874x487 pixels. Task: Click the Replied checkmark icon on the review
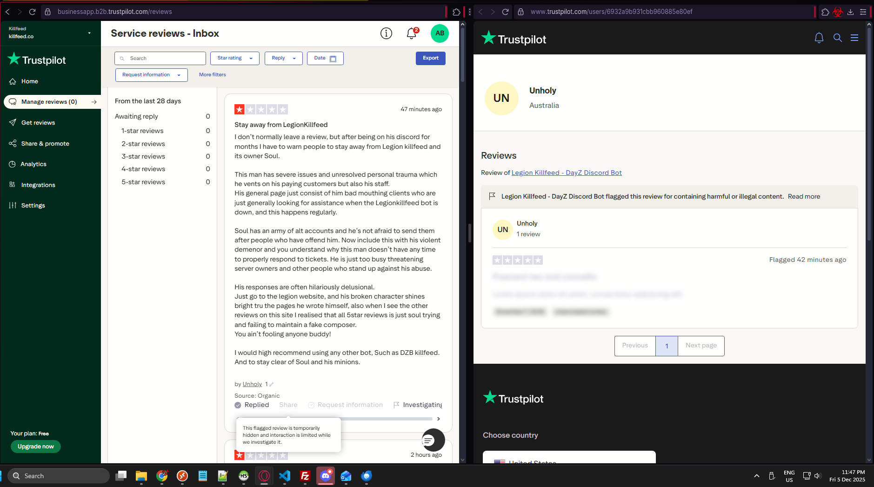pos(238,405)
